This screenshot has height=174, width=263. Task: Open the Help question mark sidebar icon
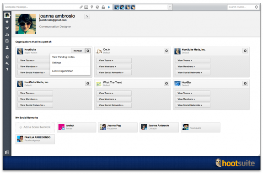click(7, 70)
